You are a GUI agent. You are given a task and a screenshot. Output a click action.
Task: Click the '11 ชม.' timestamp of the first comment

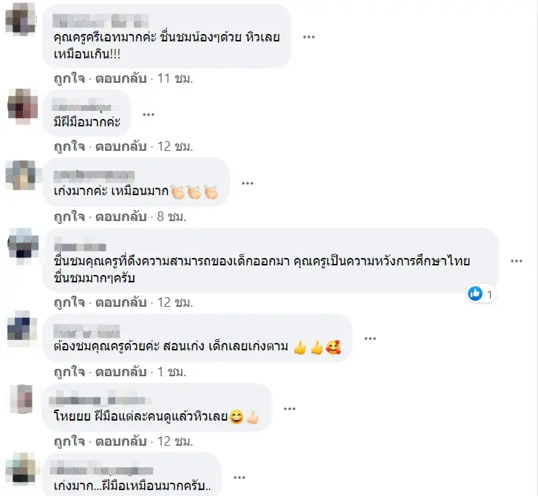click(175, 78)
